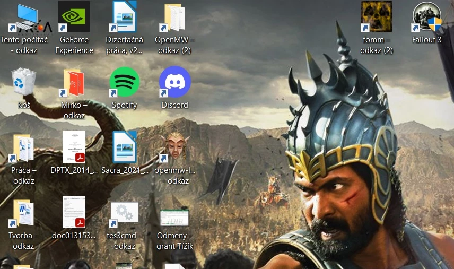Viewport: 454px width, 269px height.
Task: Click the 'Práca – odkaz' label text
Action: coord(24,176)
